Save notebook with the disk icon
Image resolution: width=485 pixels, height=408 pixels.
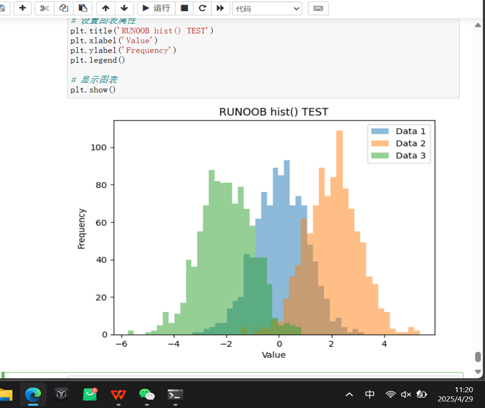pyautogui.click(x=3, y=8)
